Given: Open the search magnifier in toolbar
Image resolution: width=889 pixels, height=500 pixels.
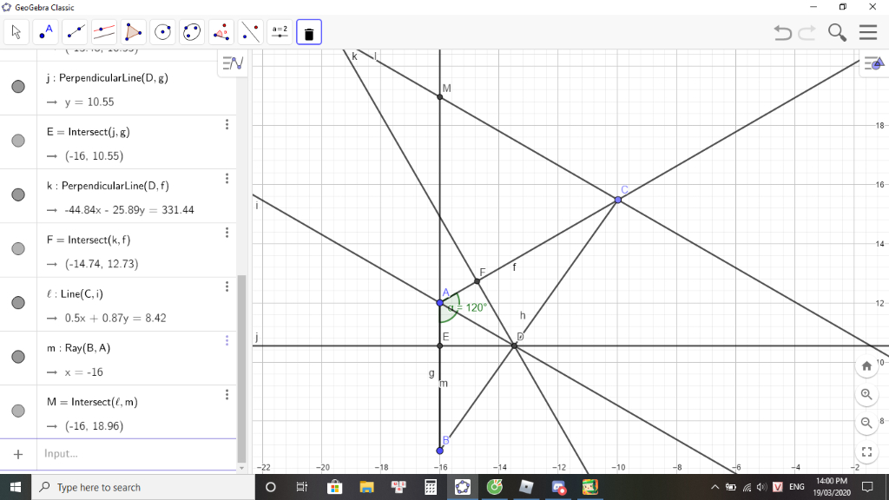Looking at the screenshot, I should point(838,32).
